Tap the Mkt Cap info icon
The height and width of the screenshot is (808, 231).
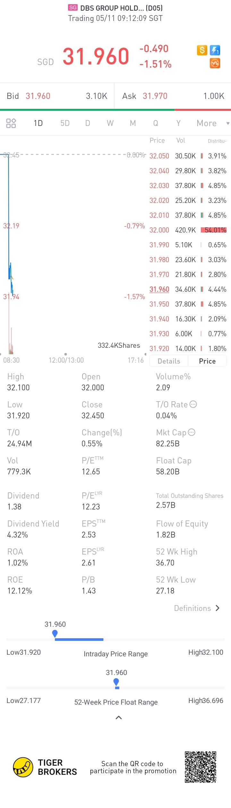(192, 432)
